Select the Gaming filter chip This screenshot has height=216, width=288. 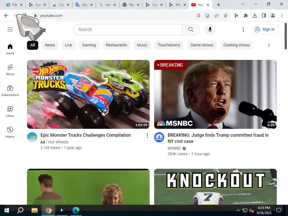coord(89,45)
